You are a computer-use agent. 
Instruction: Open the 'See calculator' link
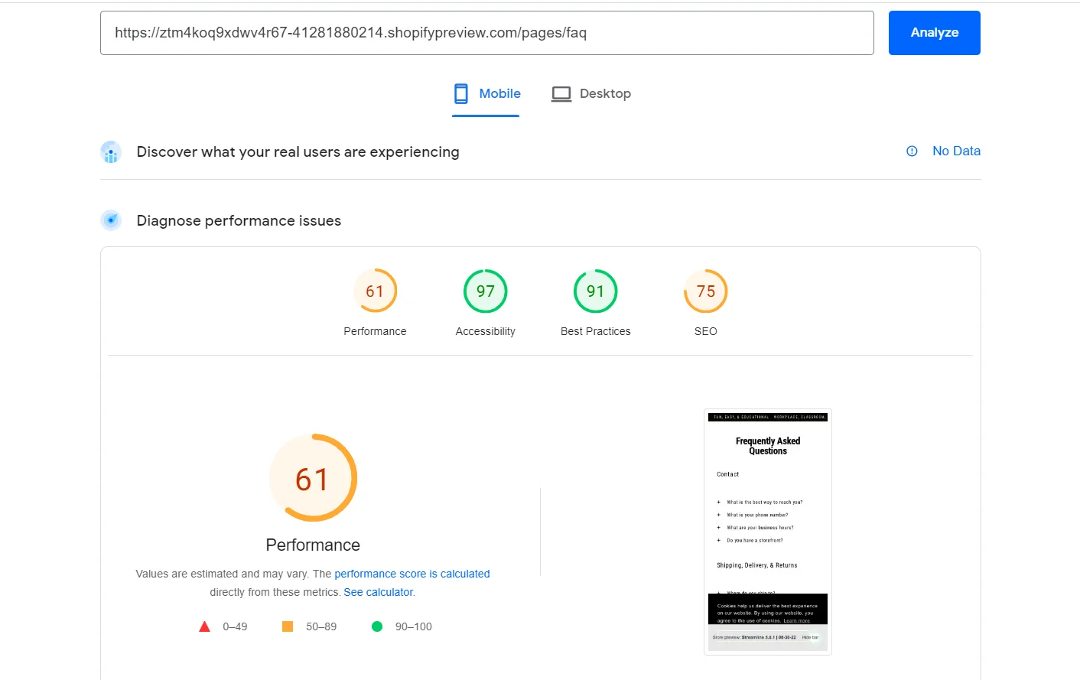[379, 592]
